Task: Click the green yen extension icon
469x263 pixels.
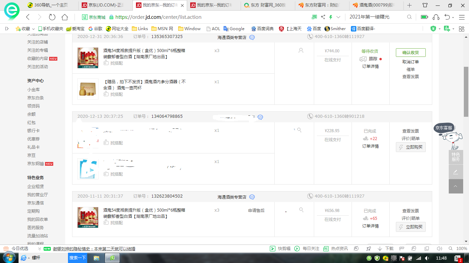Action: [x=434, y=29]
